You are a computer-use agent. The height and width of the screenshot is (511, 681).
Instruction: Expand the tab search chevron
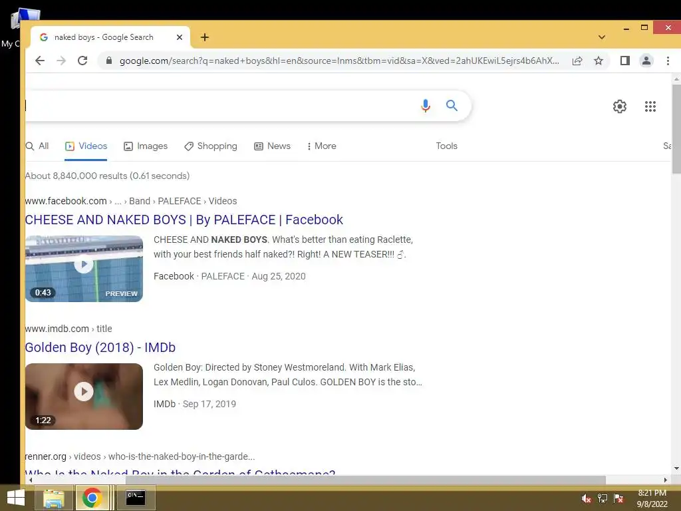601,37
